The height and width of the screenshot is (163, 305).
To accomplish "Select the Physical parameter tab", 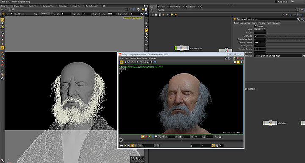I will 262,23.
